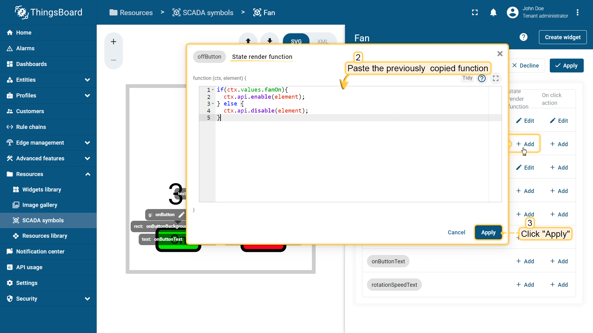593x333 pixels.
Task: Expand the Entities menu
Action: (x=87, y=80)
